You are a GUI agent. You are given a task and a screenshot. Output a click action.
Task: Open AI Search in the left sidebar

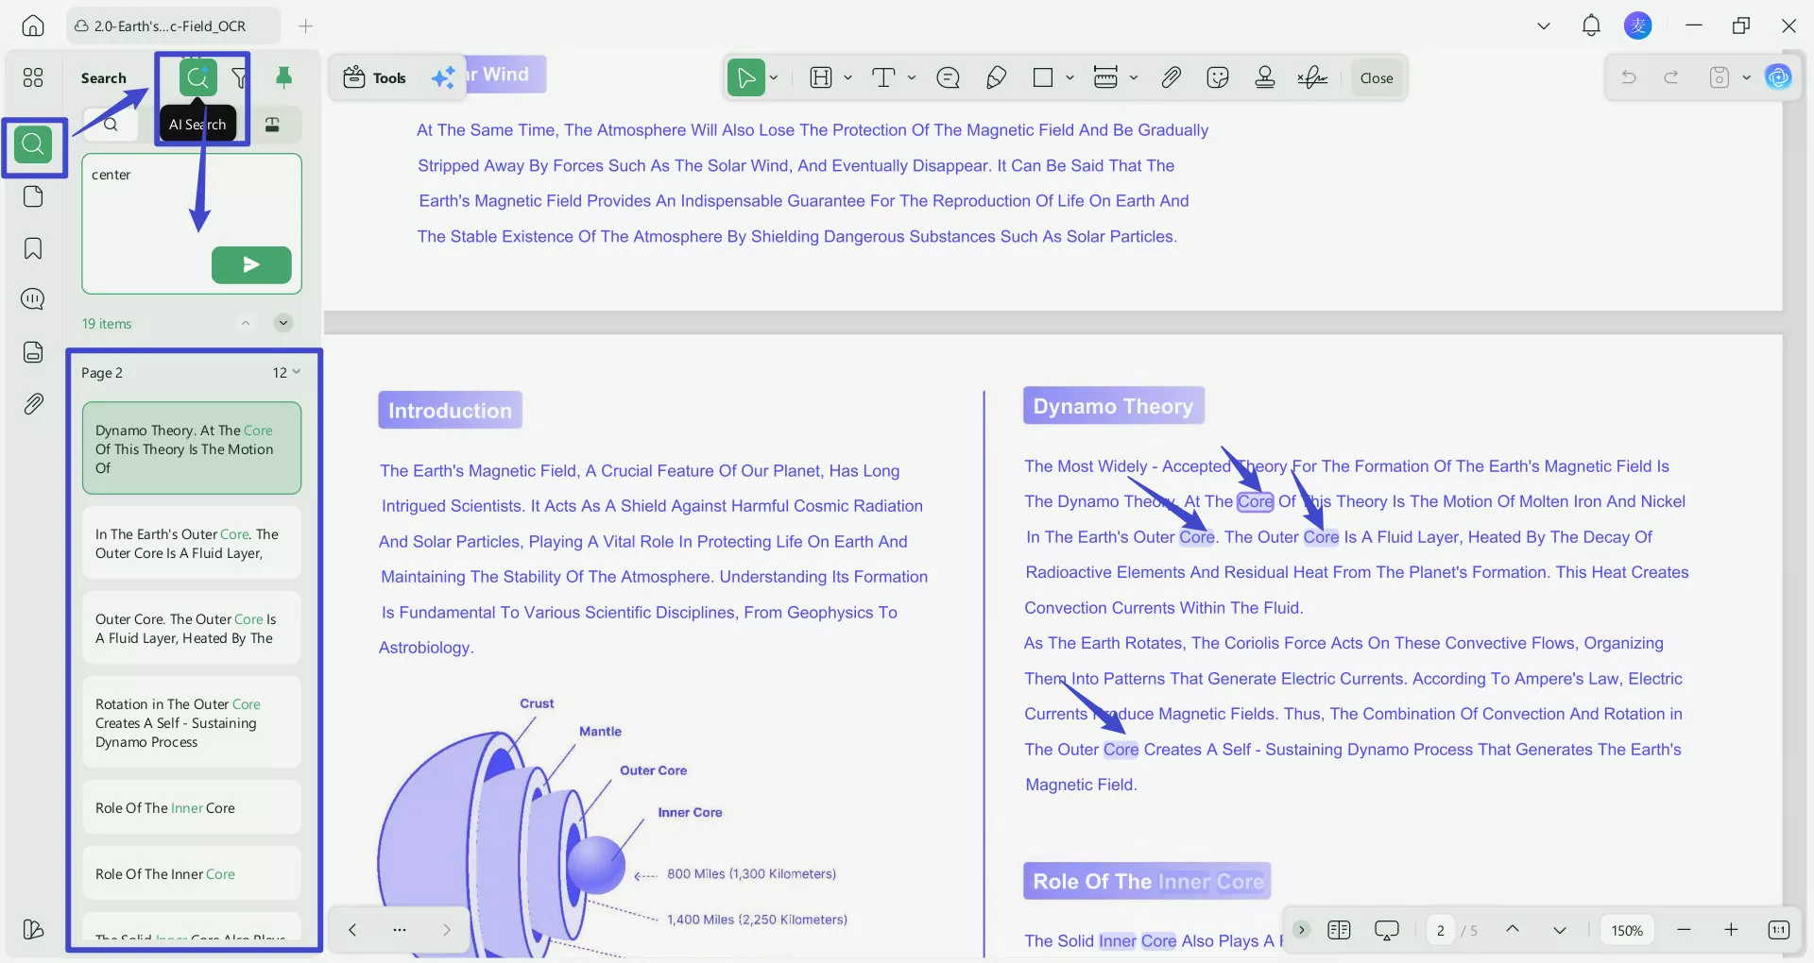(x=197, y=77)
